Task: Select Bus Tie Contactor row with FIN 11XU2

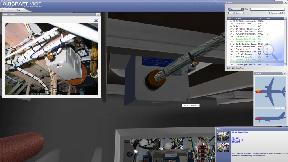Action: [255, 47]
